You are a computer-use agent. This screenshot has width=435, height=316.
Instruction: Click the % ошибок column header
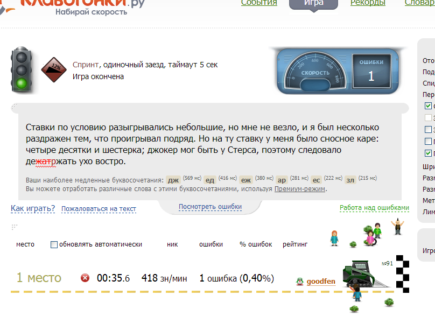(256, 244)
